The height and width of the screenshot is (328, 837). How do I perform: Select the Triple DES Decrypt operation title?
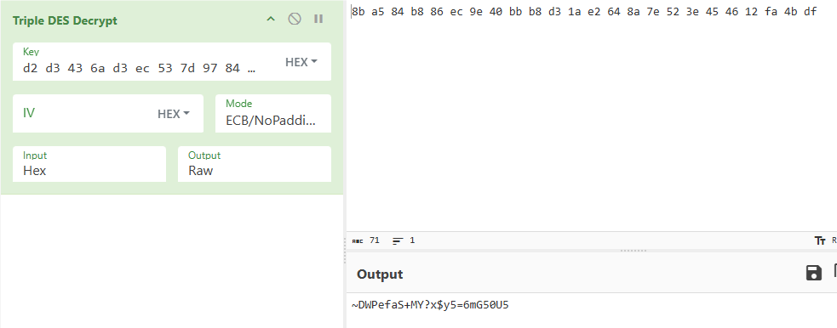(x=65, y=20)
